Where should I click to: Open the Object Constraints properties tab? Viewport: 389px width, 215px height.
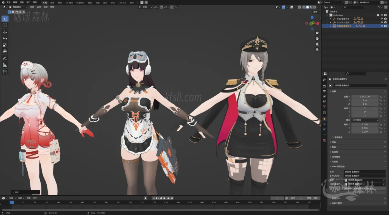pos(324,129)
